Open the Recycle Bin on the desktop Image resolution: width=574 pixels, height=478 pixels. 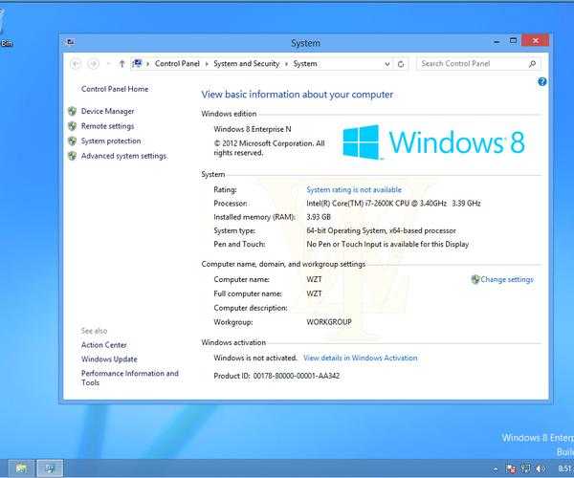click(x=5, y=30)
